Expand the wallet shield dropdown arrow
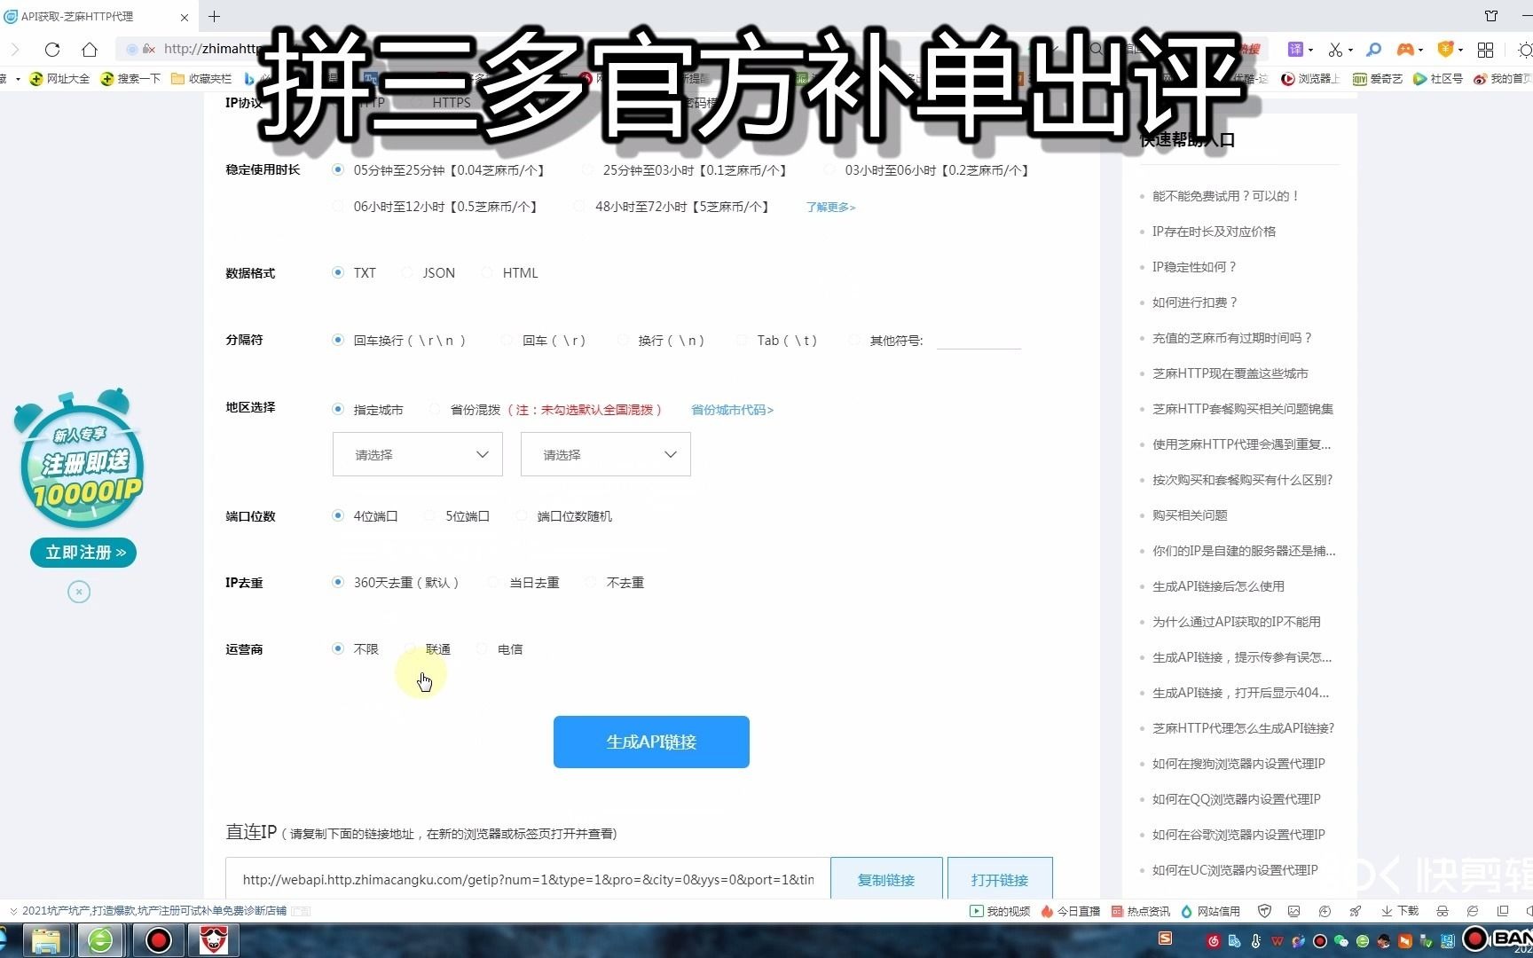This screenshot has width=1533, height=958. 1460,50
